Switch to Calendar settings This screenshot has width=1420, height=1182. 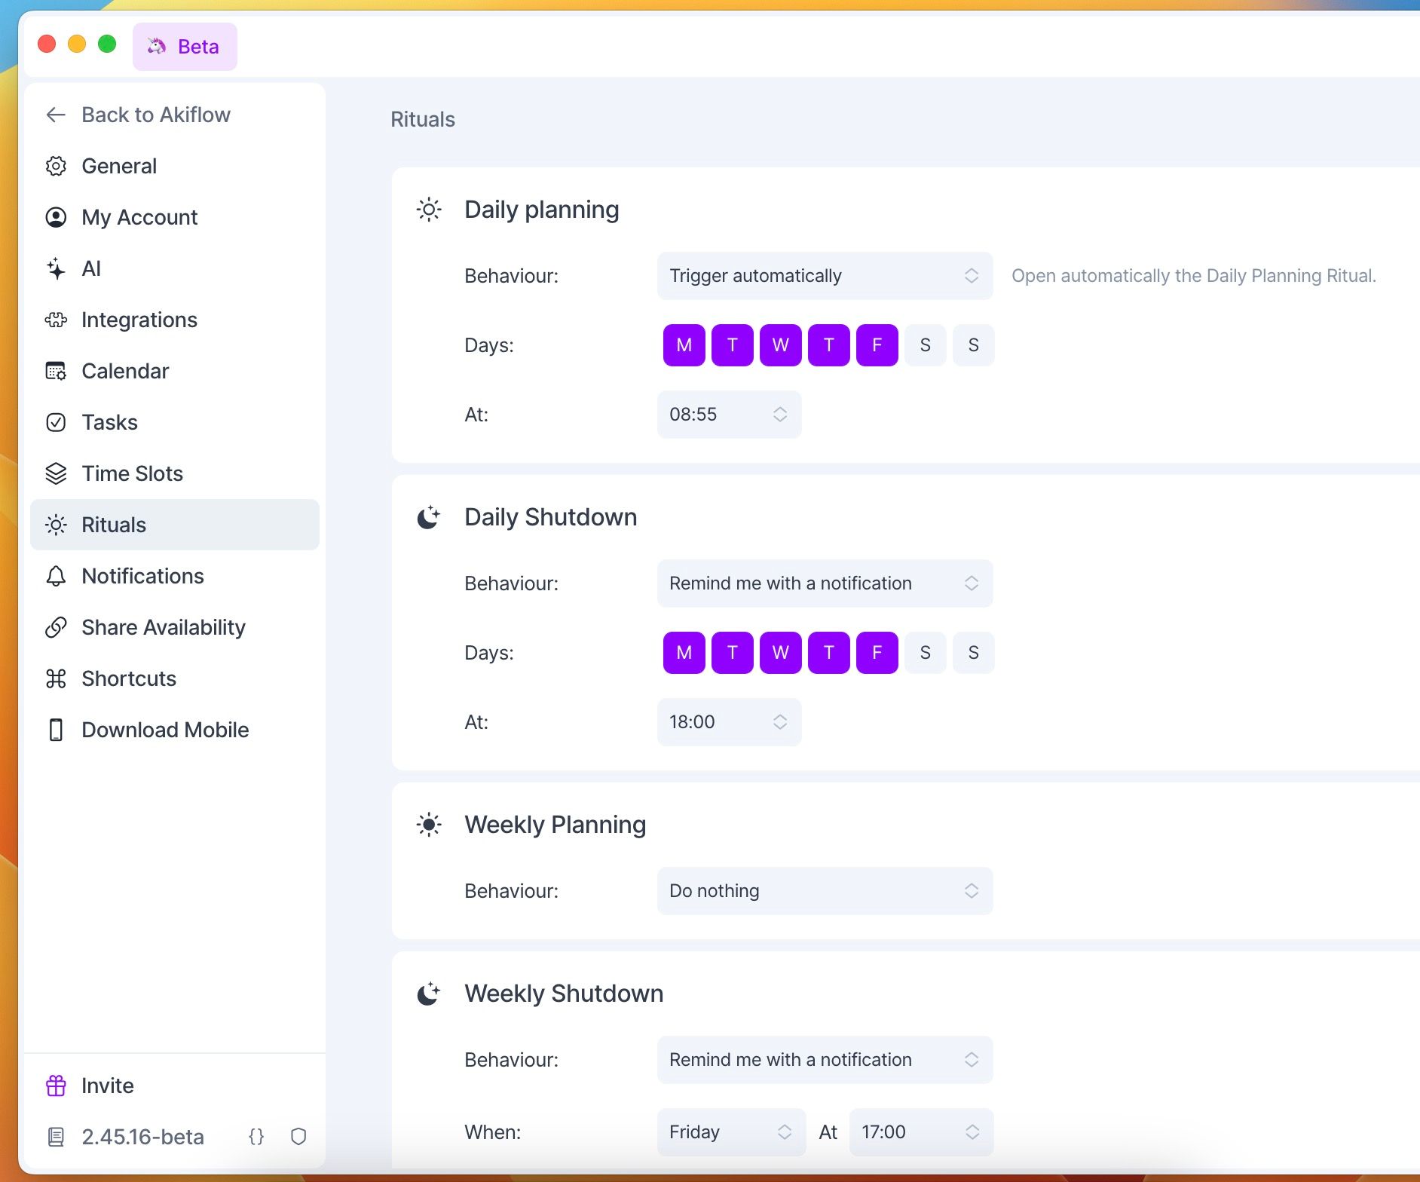coord(125,371)
